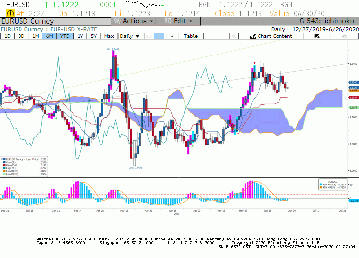The height and width of the screenshot is (258, 359).
Task: Open the 96) Actions menu
Action: pyautogui.click(x=134, y=21)
